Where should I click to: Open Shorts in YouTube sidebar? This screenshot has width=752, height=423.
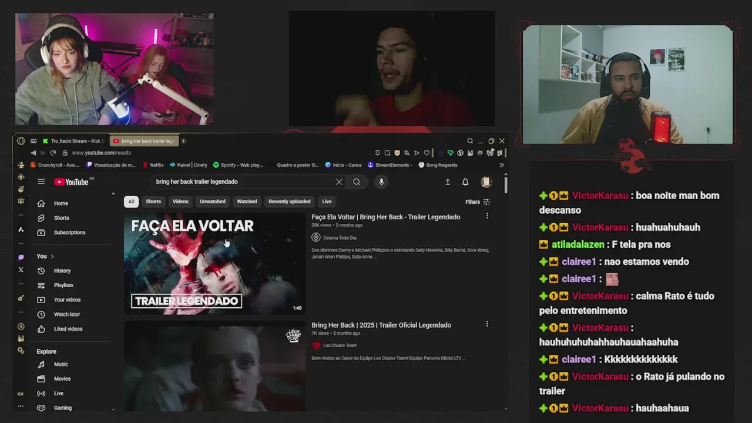tap(61, 218)
